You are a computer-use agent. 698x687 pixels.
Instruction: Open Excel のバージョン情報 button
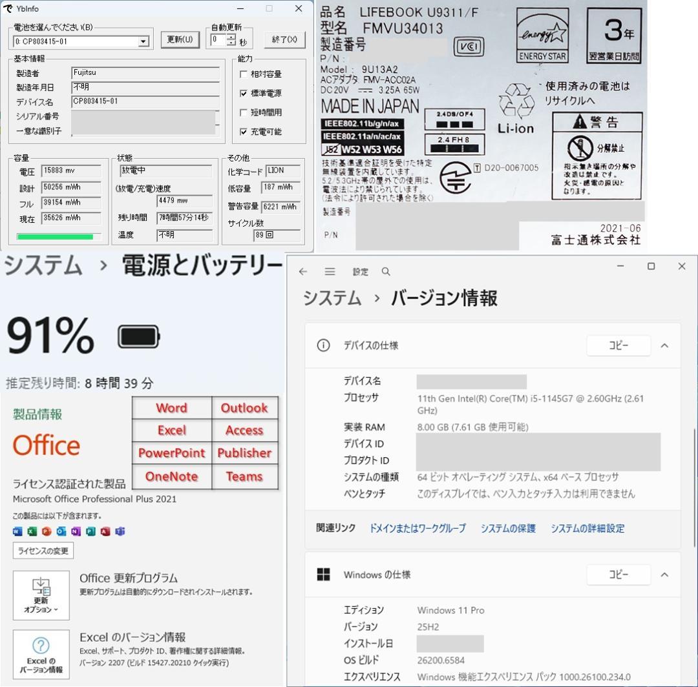41,655
